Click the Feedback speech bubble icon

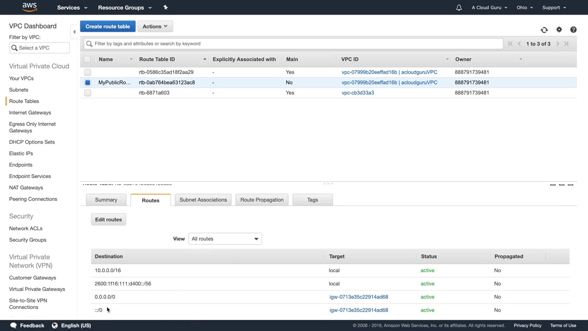[13, 325]
